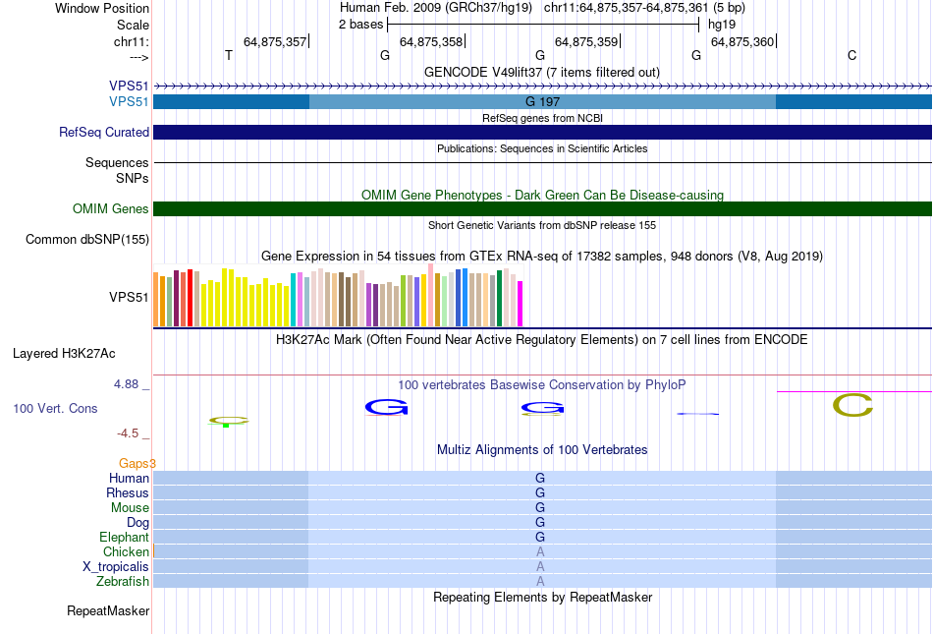The width and height of the screenshot is (933, 634).
Task: Open the RefSeq genes from NCBI title
Action: (542, 118)
